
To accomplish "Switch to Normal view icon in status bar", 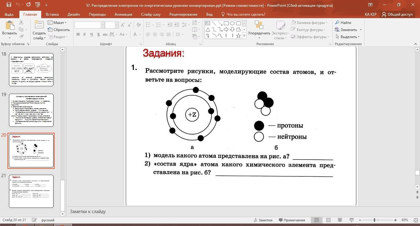I will [317, 220].
